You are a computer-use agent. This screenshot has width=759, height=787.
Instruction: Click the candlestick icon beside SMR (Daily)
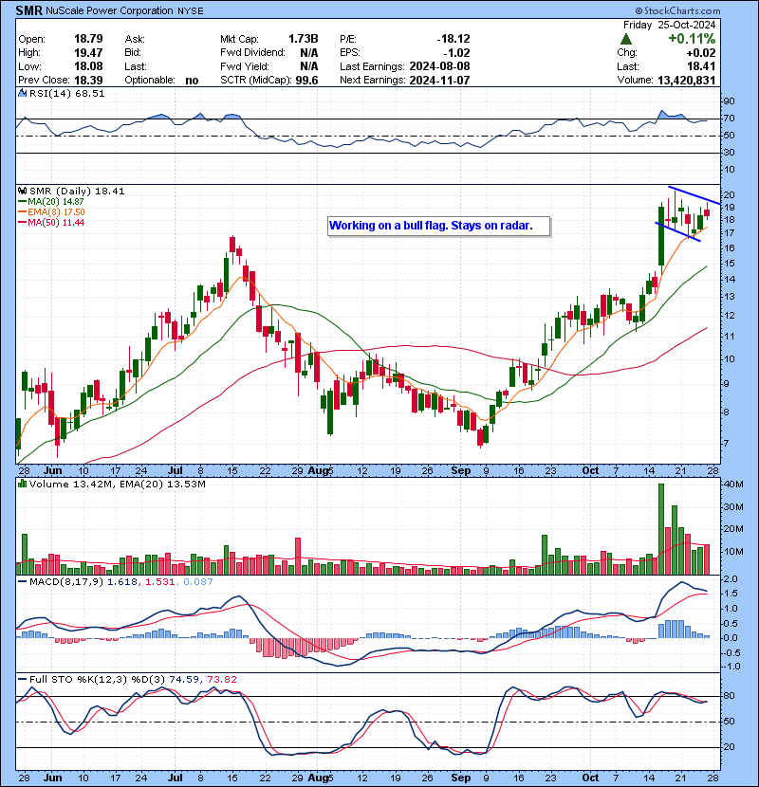pos(22,191)
